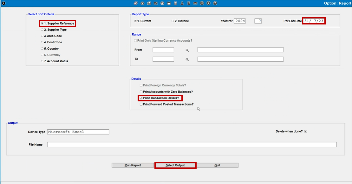
Task: Click the back arrow icon in title bar
Action: pos(3,3)
